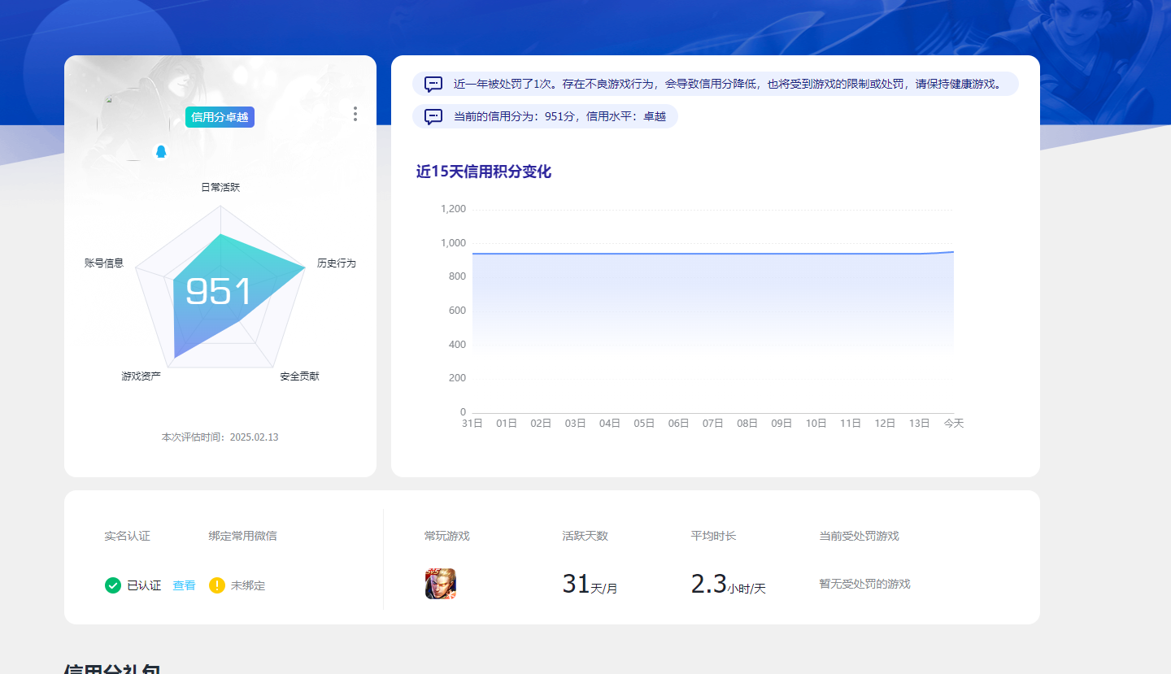Click the 当前受处罚游戏 heading
The width and height of the screenshot is (1171, 674).
click(859, 536)
